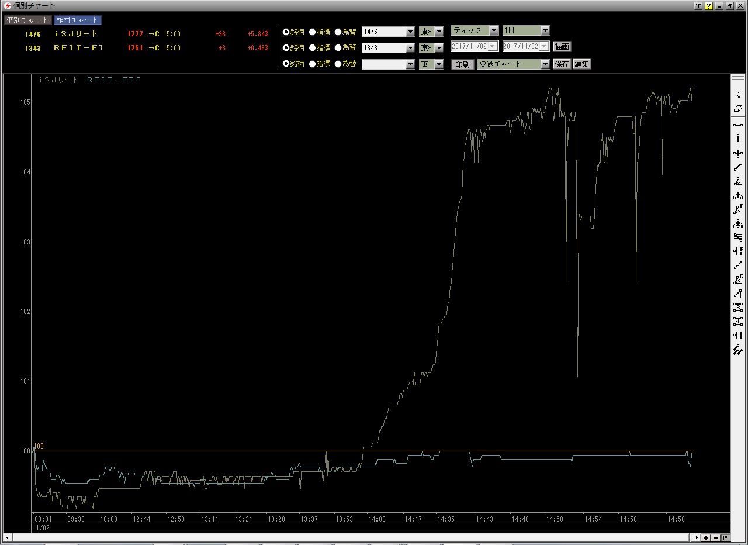Select the diagonal trend line tool
The height and width of the screenshot is (545, 748).
click(x=738, y=167)
